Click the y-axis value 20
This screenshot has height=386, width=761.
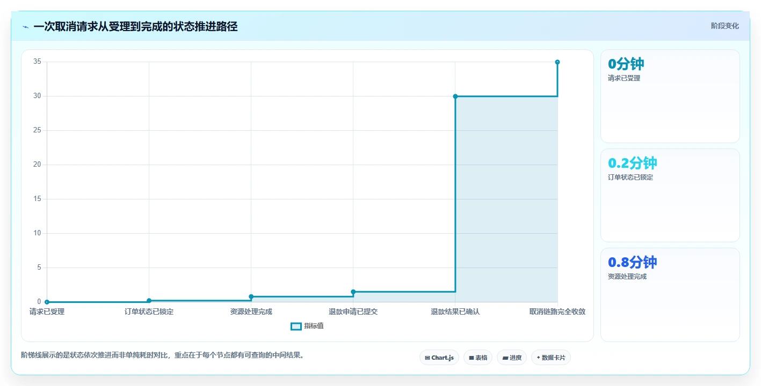(x=38, y=165)
